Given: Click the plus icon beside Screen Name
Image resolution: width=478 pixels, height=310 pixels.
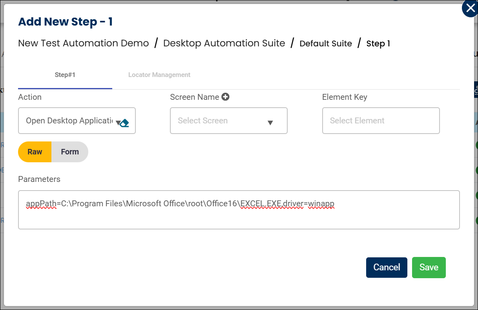Looking at the screenshot, I should click(225, 97).
